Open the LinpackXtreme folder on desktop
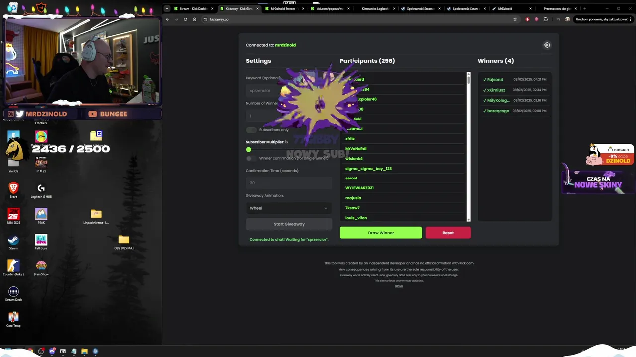The height and width of the screenshot is (357, 636). tap(96, 216)
